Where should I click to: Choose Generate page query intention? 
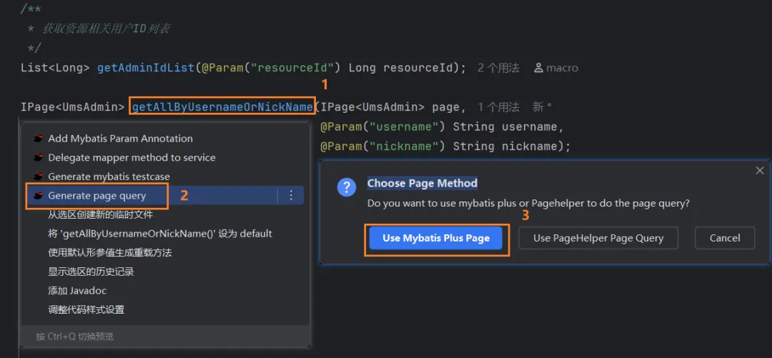pos(96,196)
